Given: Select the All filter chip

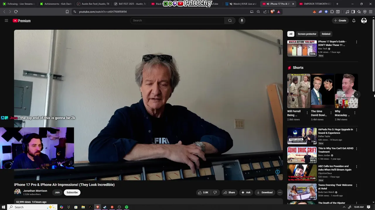Looking at the screenshot, I should point(291,34).
